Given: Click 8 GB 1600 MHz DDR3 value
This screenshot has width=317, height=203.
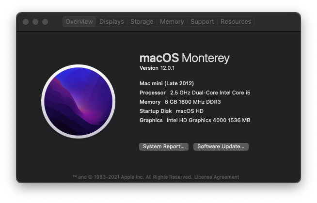Looking at the screenshot, I should pos(192,102).
